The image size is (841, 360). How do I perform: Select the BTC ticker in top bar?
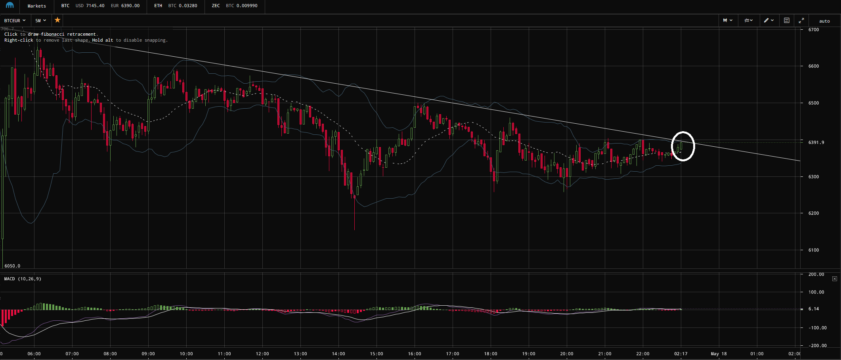click(65, 6)
